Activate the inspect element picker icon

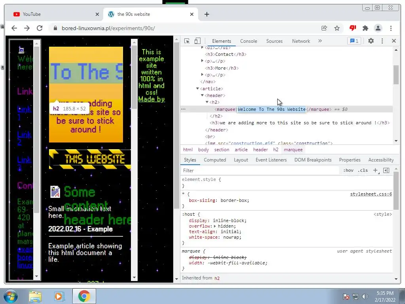point(187,41)
